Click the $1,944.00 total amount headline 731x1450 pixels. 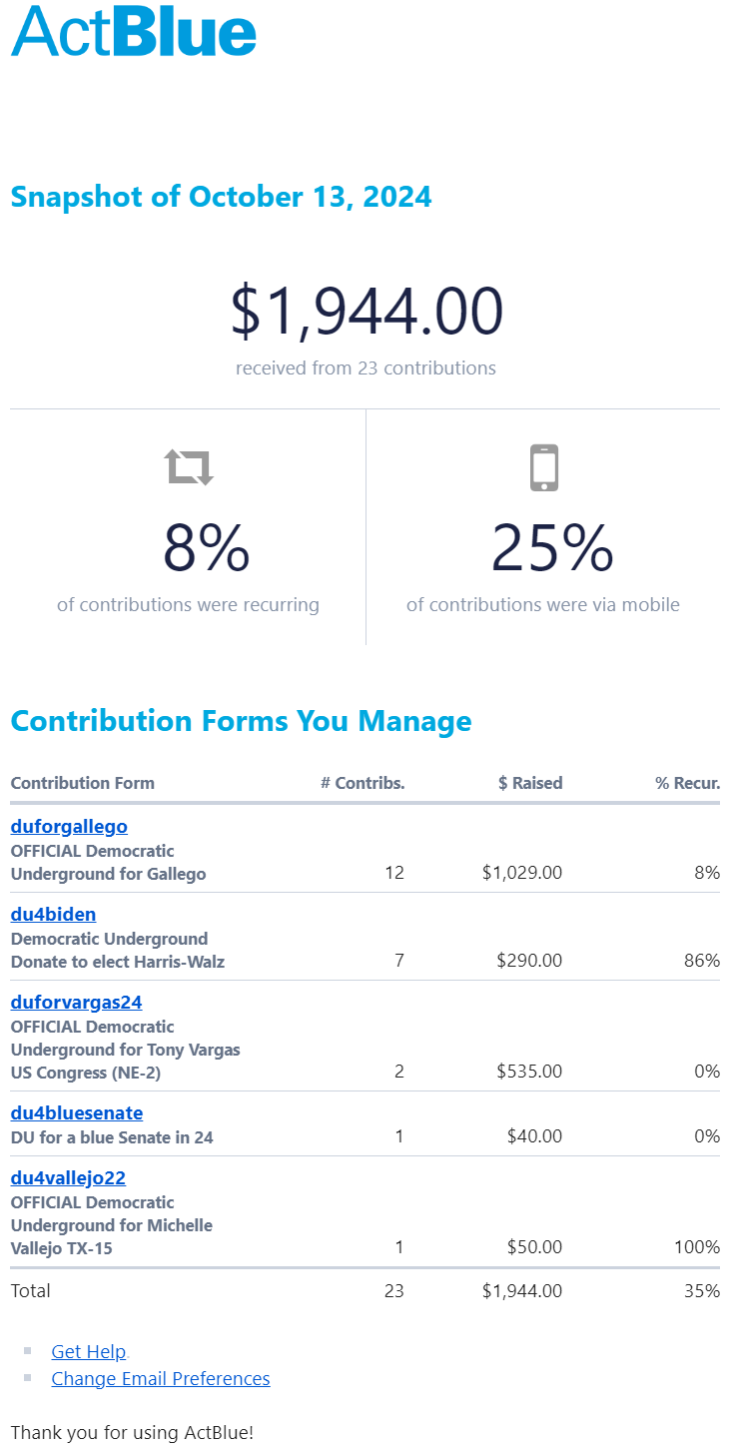coord(366,311)
